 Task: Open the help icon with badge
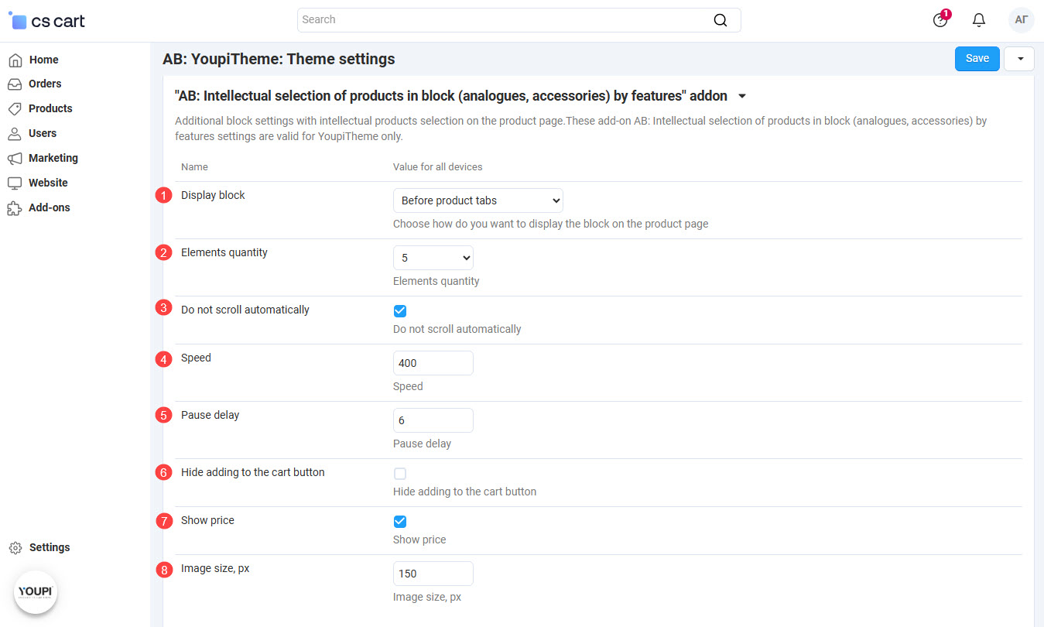(940, 20)
